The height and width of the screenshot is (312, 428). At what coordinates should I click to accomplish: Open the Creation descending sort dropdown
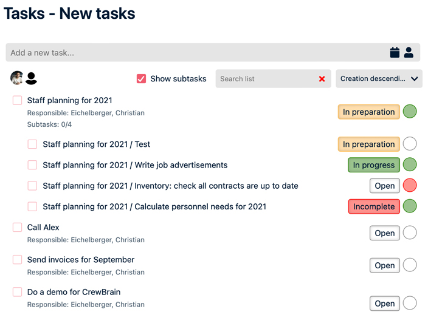(379, 79)
